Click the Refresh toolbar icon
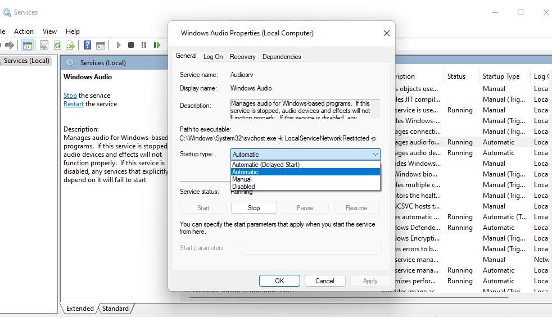552x317 pixels. (x=57, y=45)
